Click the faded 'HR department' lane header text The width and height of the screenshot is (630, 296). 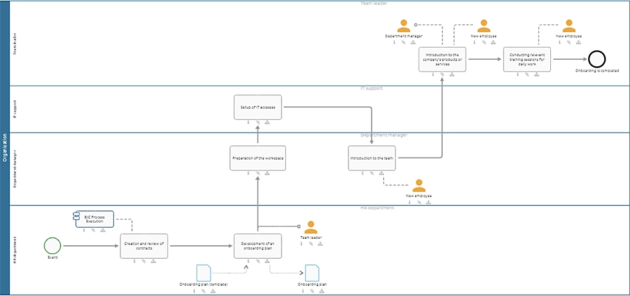coord(377,208)
